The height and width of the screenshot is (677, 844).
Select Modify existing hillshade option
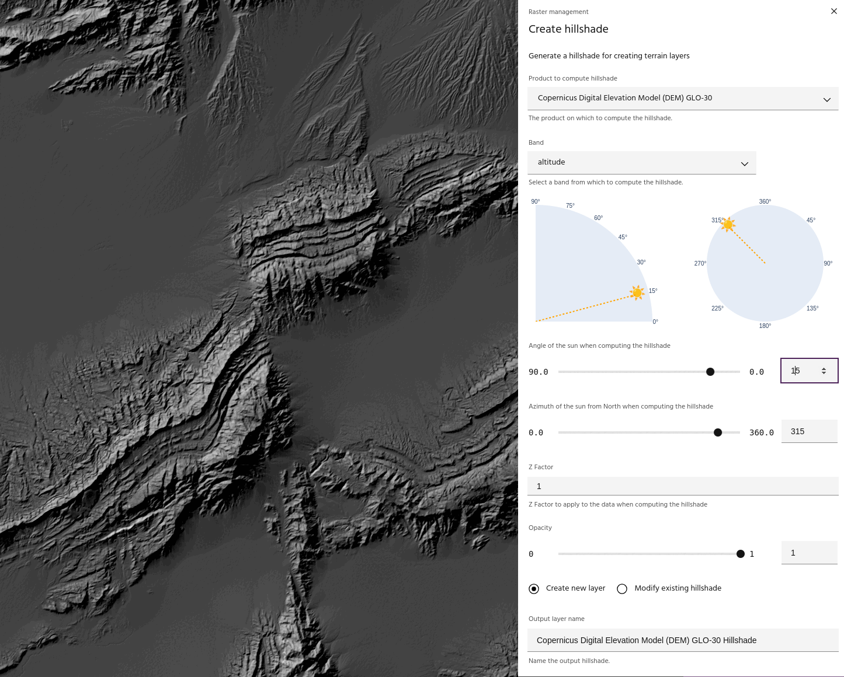click(x=622, y=589)
